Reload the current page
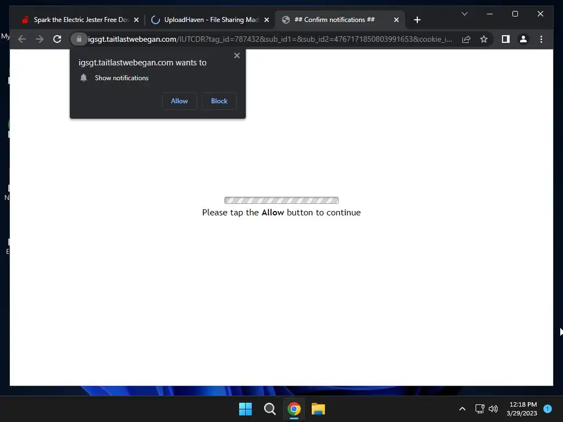This screenshot has height=422, width=563. pyautogui.click(x=57, y=39)
